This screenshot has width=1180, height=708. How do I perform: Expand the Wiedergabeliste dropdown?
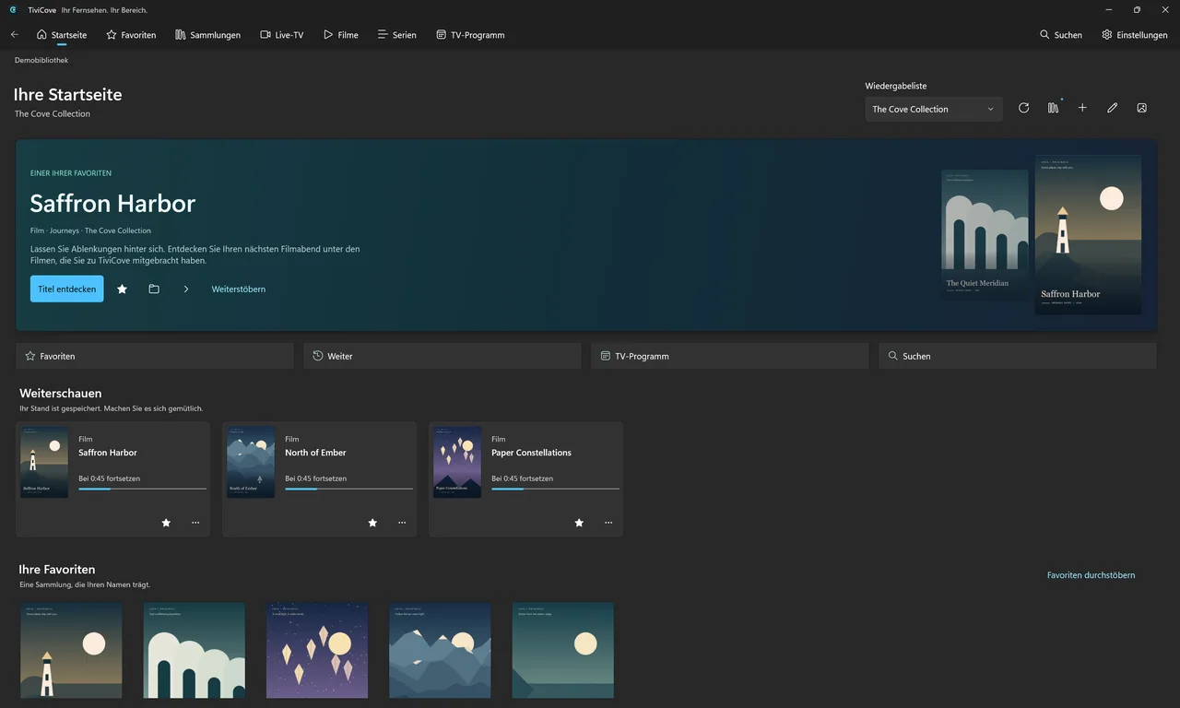[933, 109]
